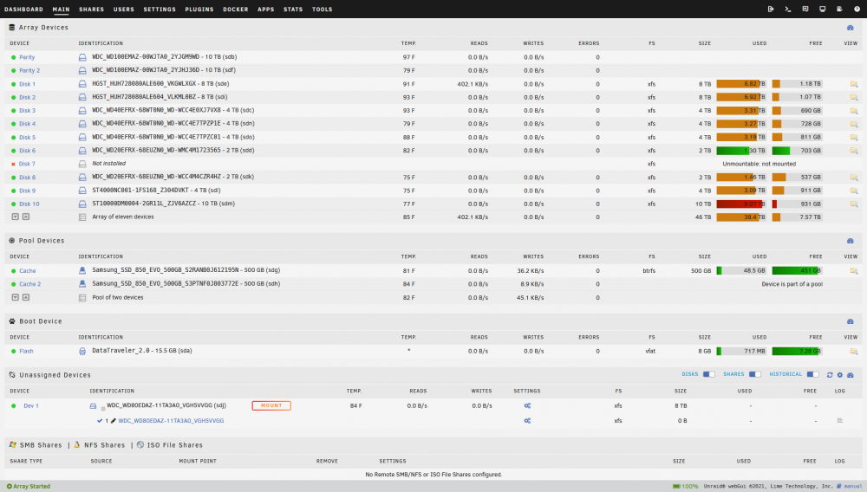867x492 pixels.
Task: Open partition log icon in LOG column
Action: 840,421
